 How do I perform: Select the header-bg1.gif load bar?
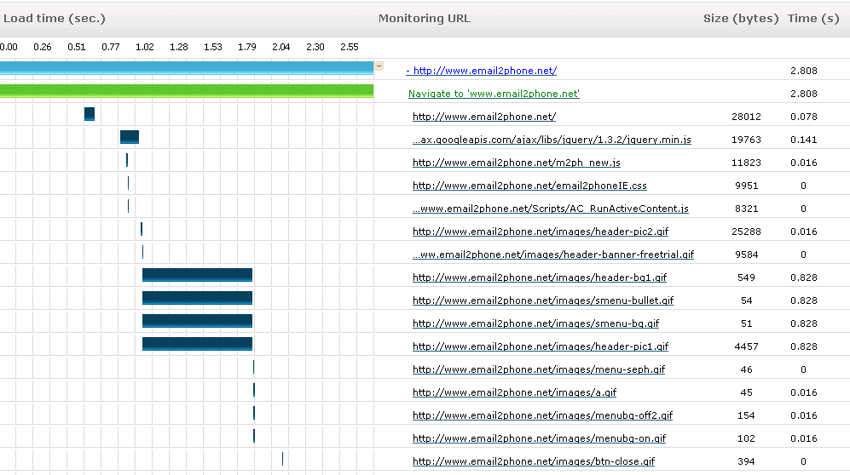(x=197, y=275)
